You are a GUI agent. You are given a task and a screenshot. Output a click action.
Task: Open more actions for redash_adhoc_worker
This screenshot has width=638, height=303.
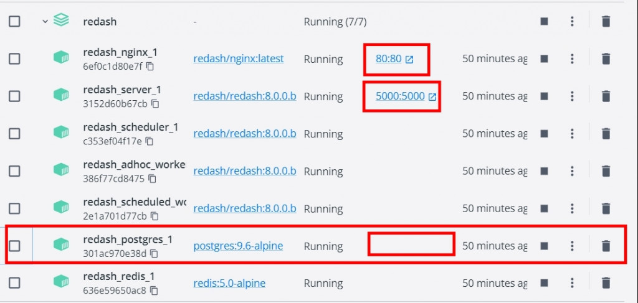[572, 171]
